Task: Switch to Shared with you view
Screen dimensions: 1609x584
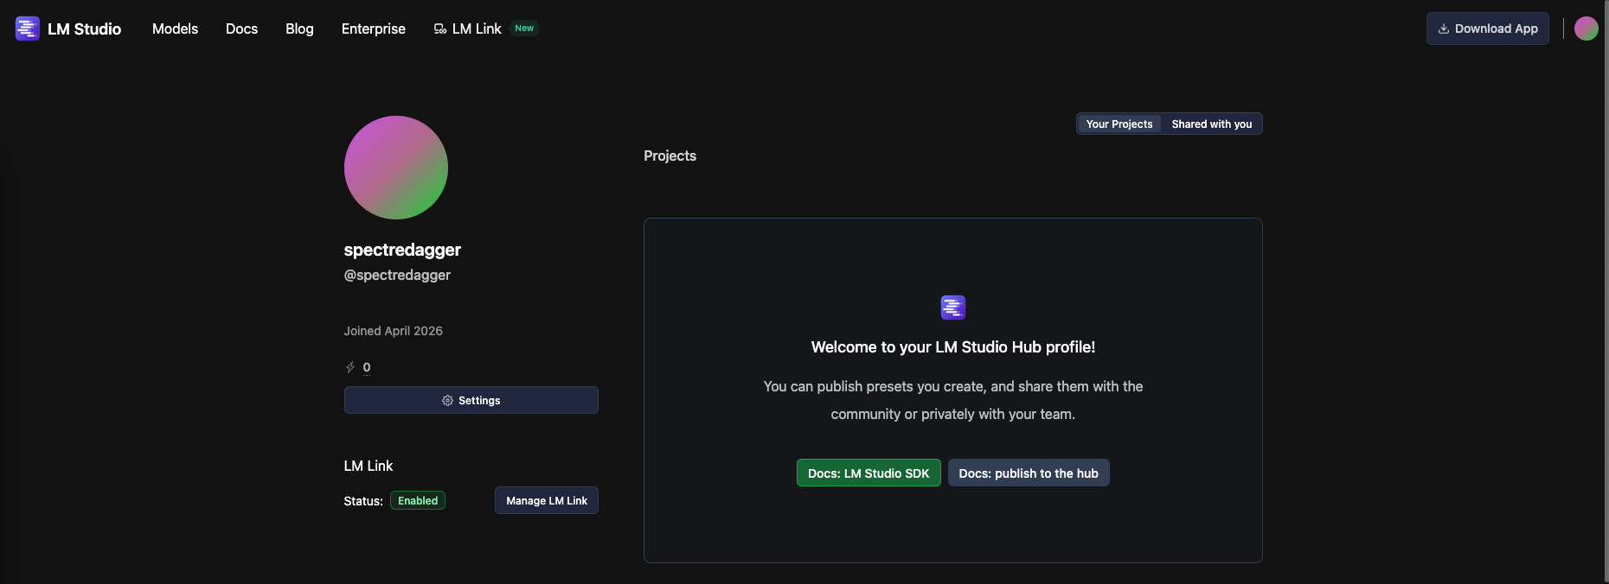Action: click(x=1211, y=124)
